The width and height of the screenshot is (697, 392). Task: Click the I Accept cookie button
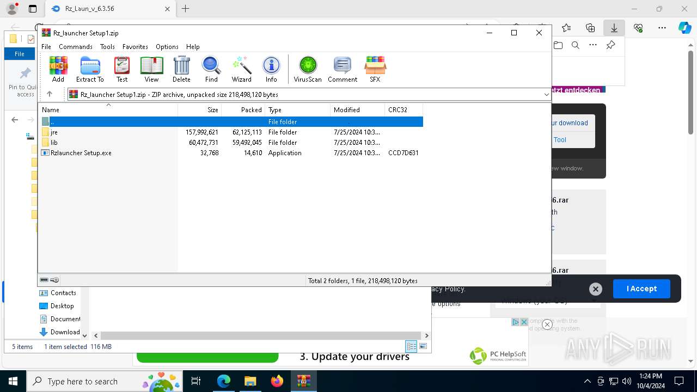(641, 289)
